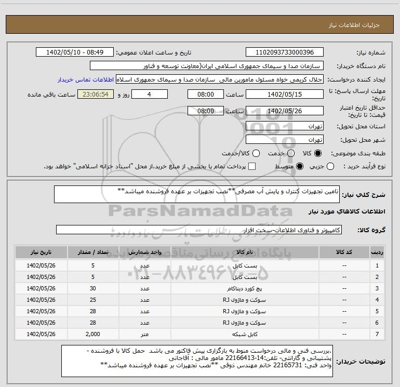This screenshot has height=387, width=400.
Task: Open the buyer contact info link
Action: click(86, 80)
